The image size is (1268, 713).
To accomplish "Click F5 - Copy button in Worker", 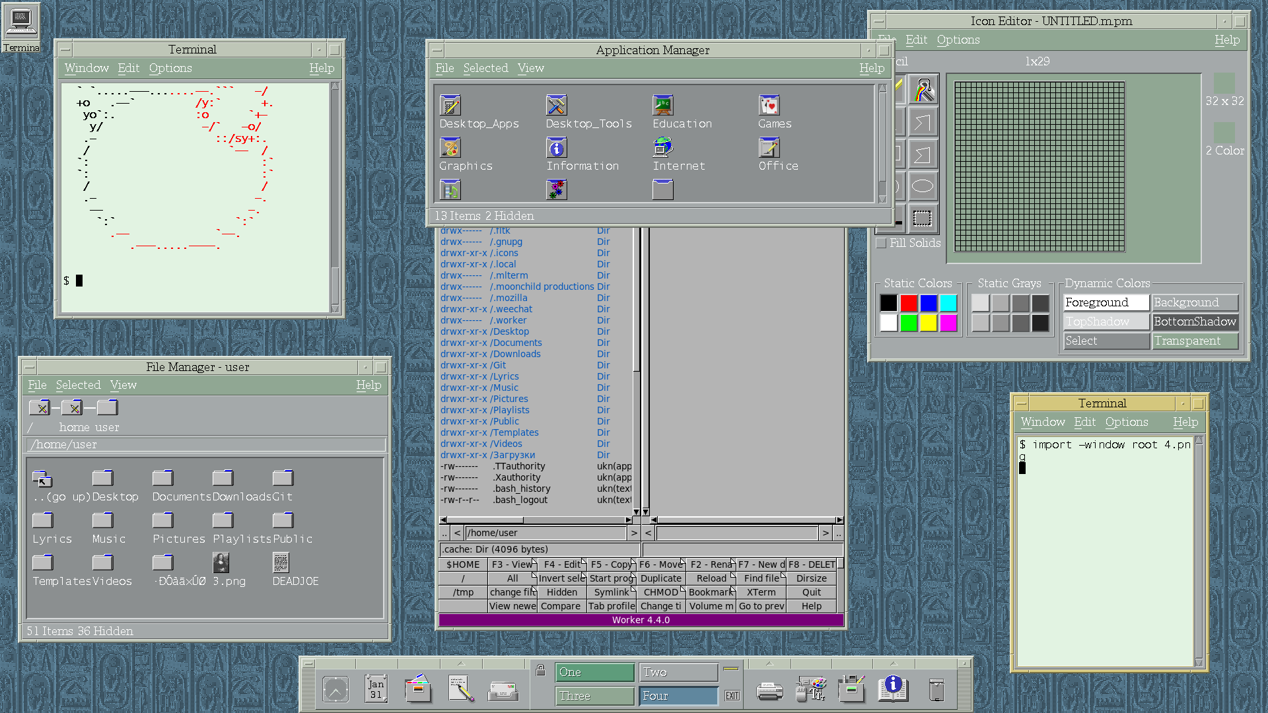I will (x=611, y=564).
